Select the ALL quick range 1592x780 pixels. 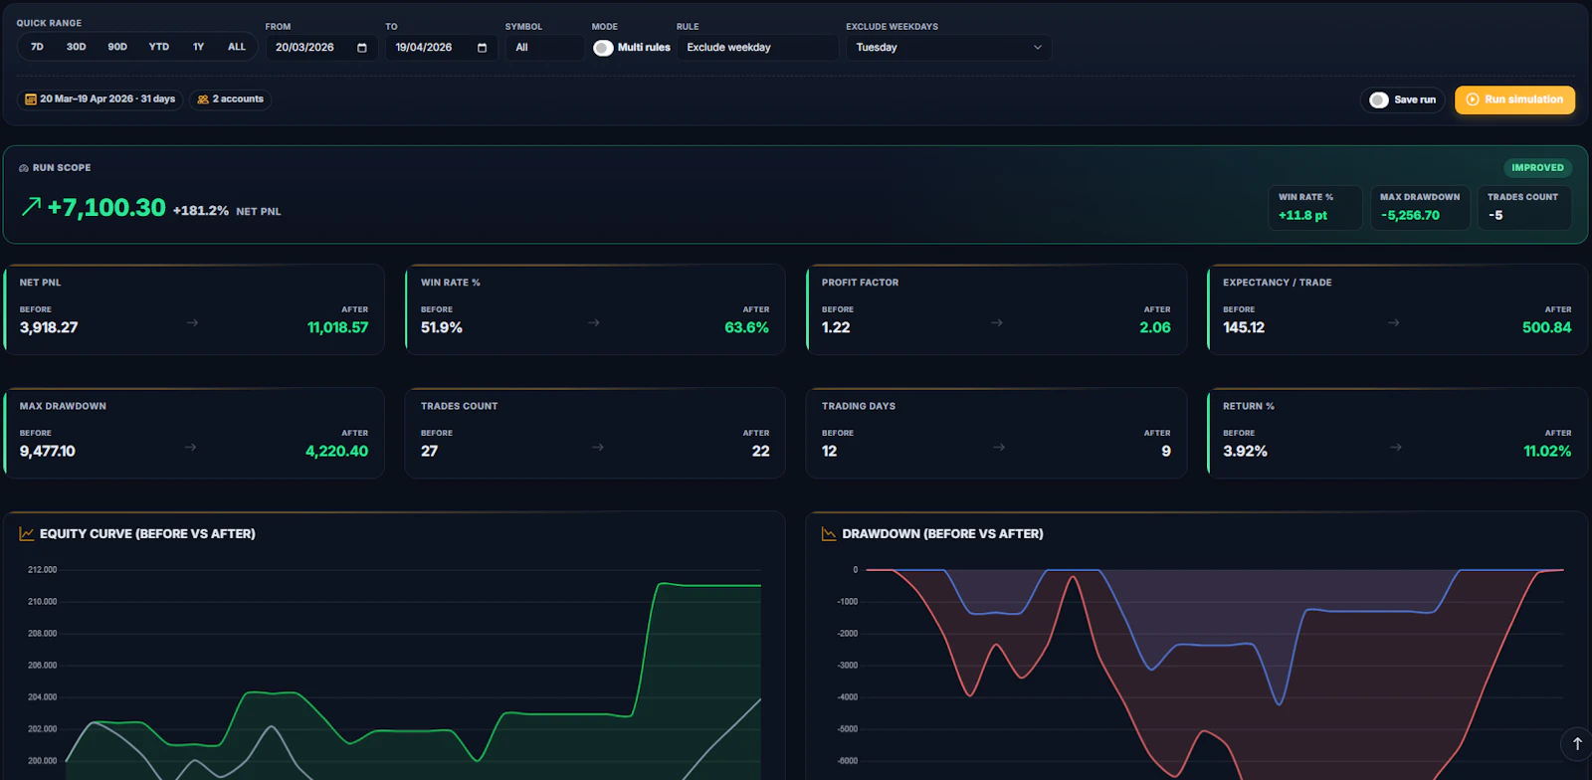(x=237, y=47)
